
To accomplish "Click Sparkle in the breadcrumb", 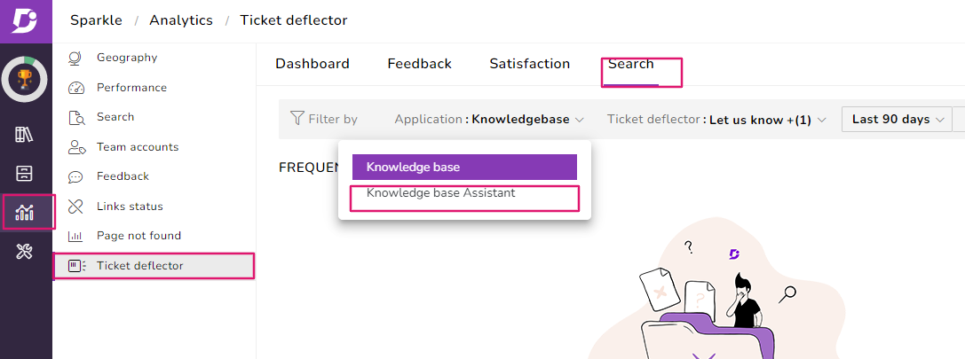I will coord(96,20).
